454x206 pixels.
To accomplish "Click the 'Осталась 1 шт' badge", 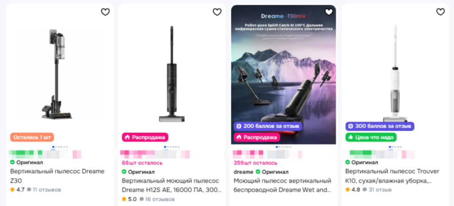I will pyautogui.click(x=32, y=137).
